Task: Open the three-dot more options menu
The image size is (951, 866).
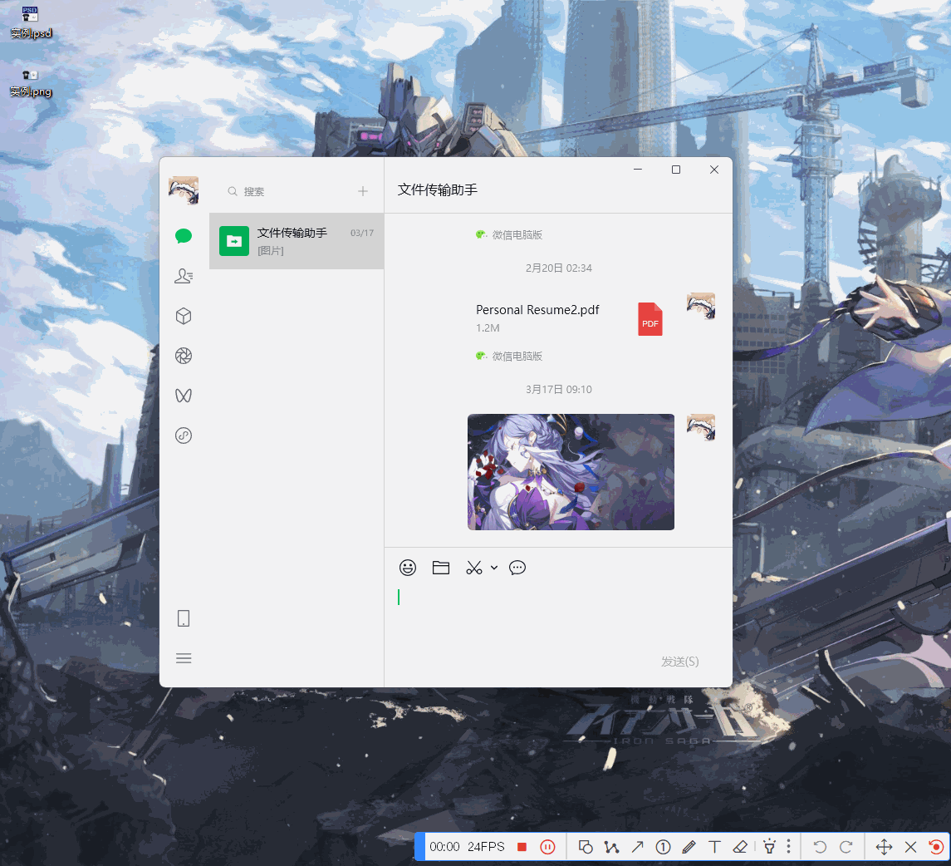Action: [788, 847]
